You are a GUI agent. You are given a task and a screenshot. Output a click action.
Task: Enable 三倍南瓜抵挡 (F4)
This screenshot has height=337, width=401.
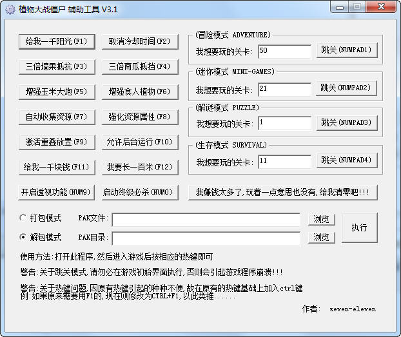click(x=140, y=67)
